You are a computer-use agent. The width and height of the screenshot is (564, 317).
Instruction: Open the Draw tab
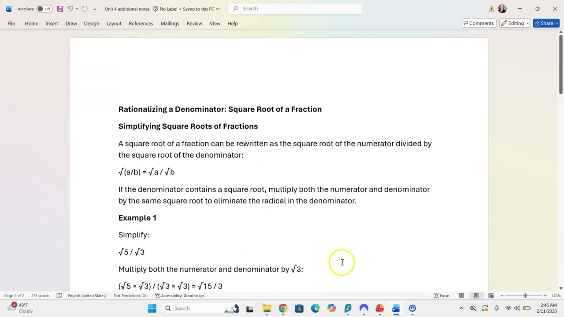coord(71,23)
